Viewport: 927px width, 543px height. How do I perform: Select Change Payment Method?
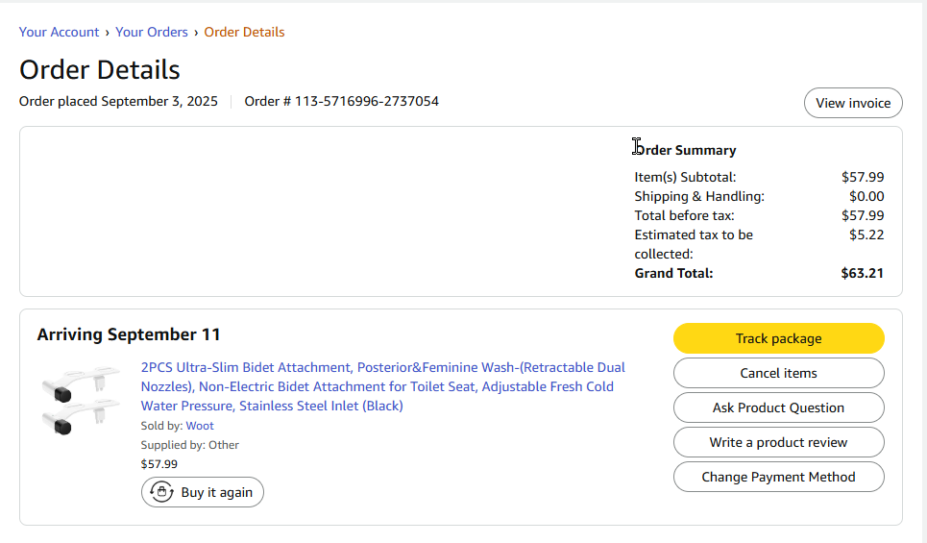coord(779,477)
